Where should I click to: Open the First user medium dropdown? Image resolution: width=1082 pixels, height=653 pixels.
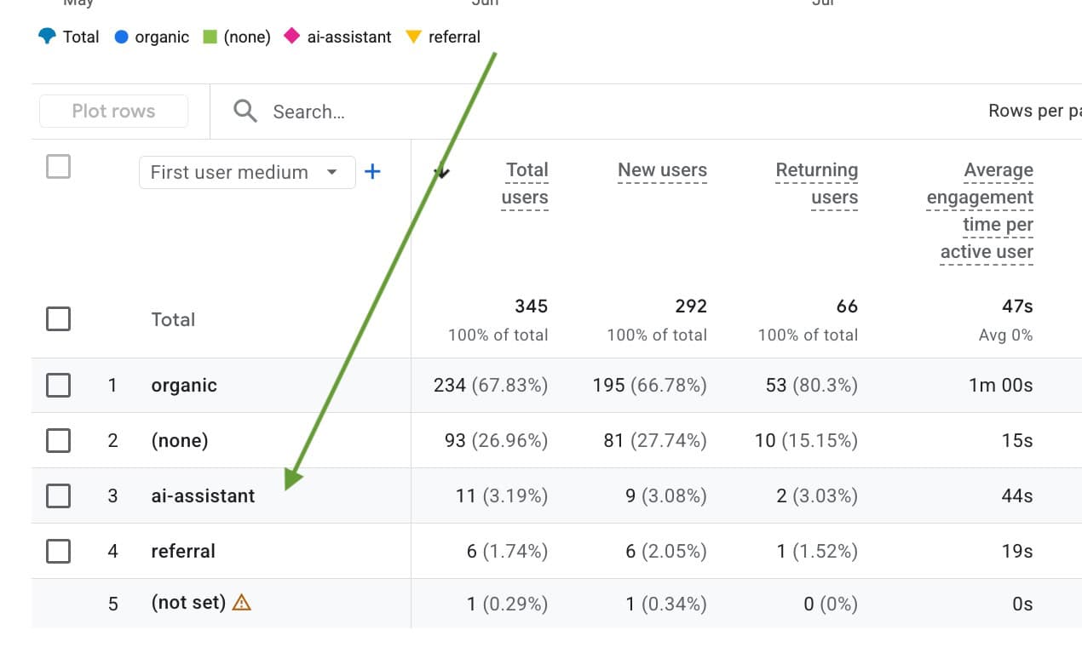coord(247,172)
